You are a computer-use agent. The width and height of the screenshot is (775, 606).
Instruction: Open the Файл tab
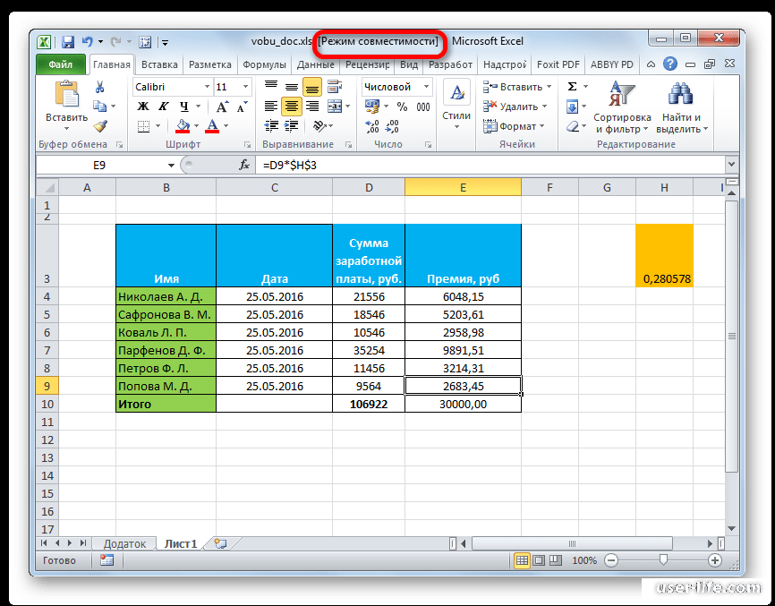point(60,64)
